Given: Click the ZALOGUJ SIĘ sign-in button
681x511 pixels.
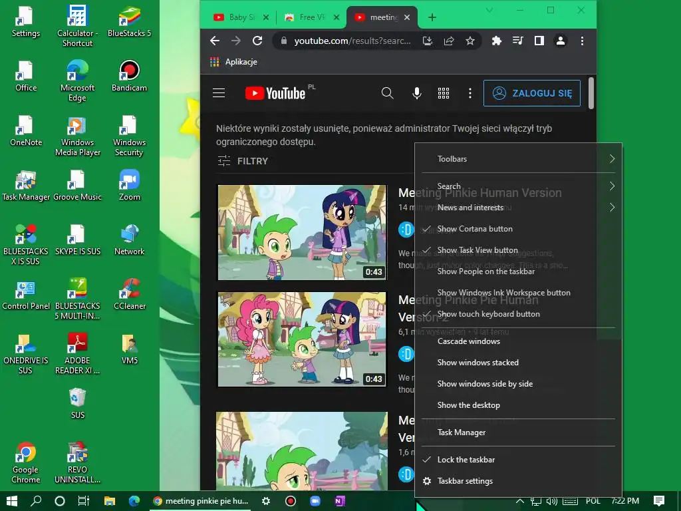Looking at the screenshot, I should click(x=531, y=93).
